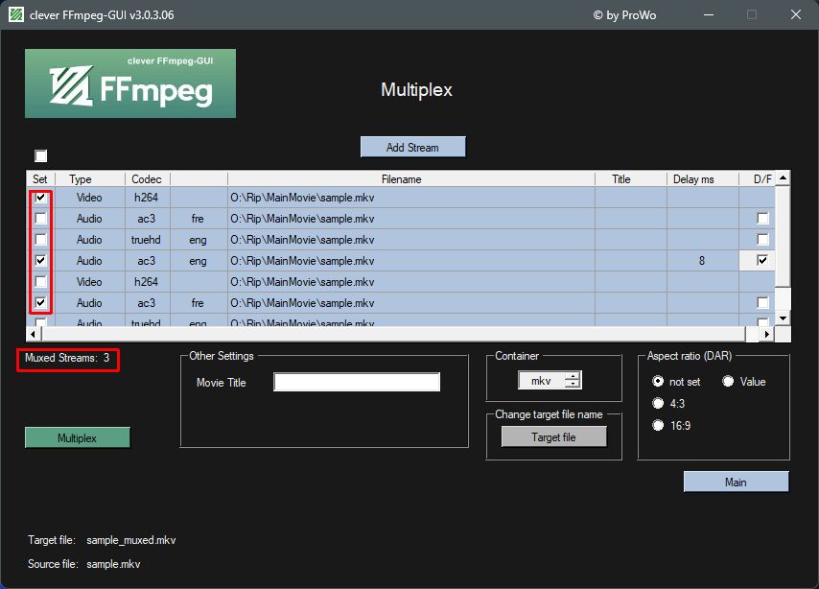Viewport: 819px width, 589px height.
Task: Click the 'sample.mkv' source file text
Action: (x=113, y=564)
